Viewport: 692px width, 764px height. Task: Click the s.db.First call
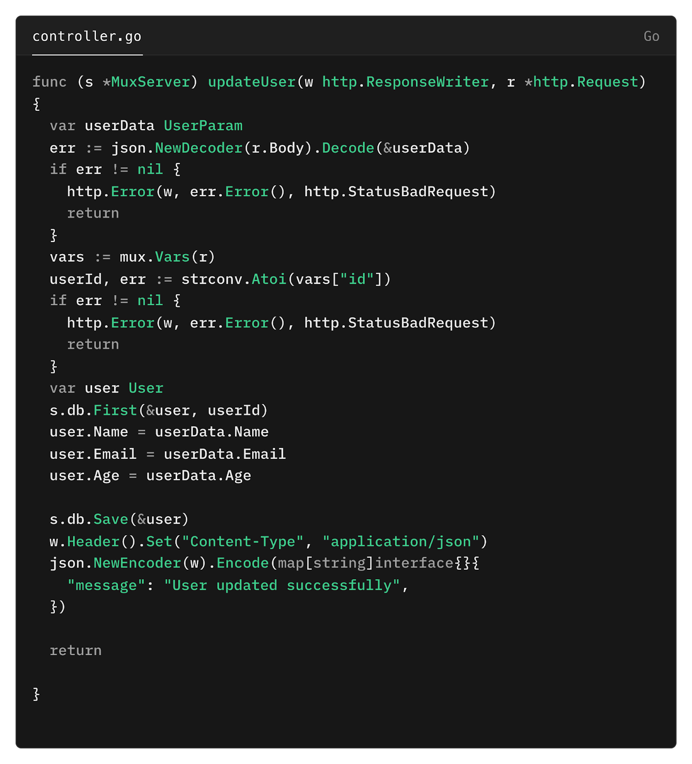click(159, 410)
